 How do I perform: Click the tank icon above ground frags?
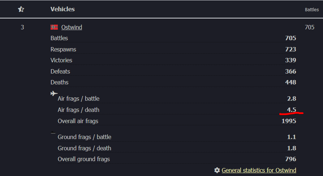click(x=53, y=132)
